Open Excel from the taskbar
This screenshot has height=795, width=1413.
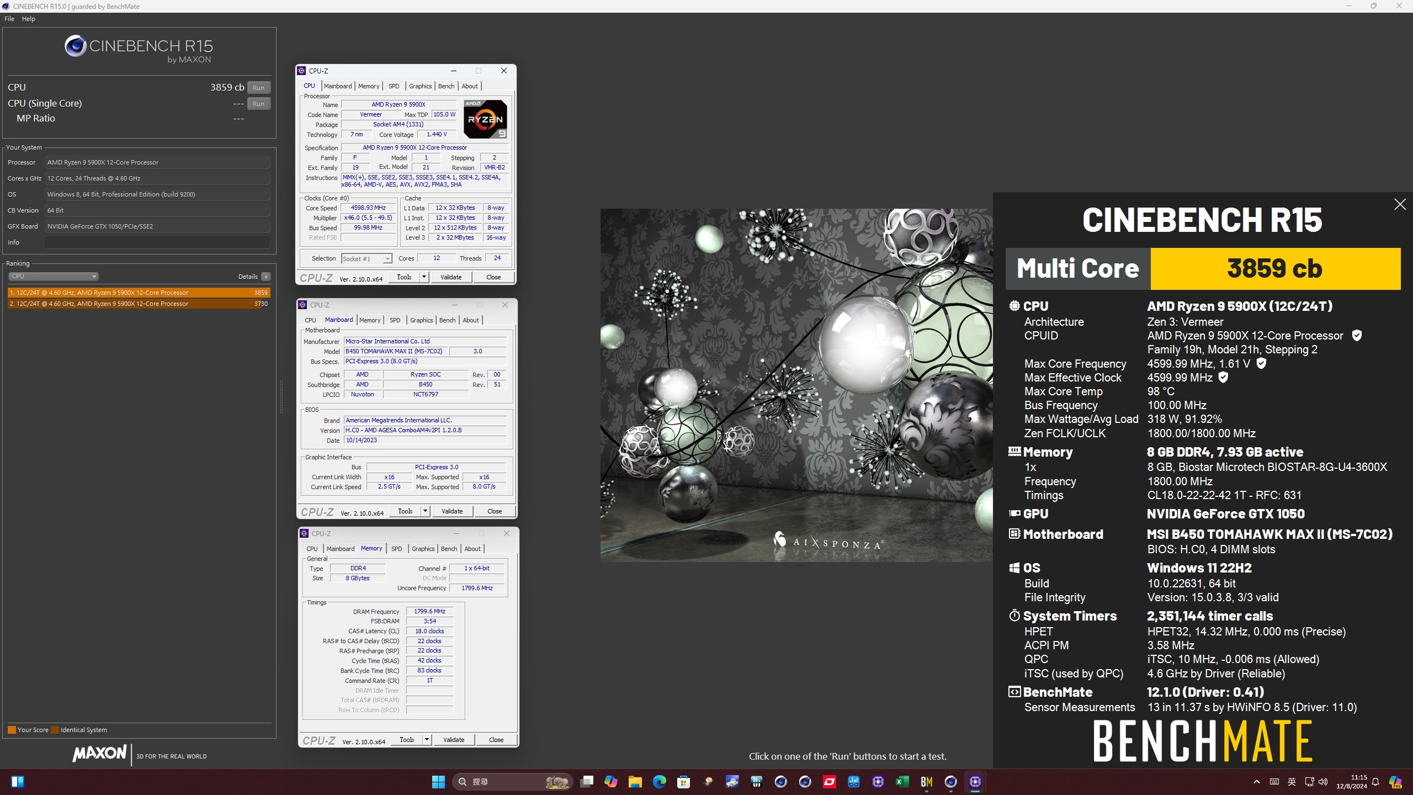click(x=902, y=782)
